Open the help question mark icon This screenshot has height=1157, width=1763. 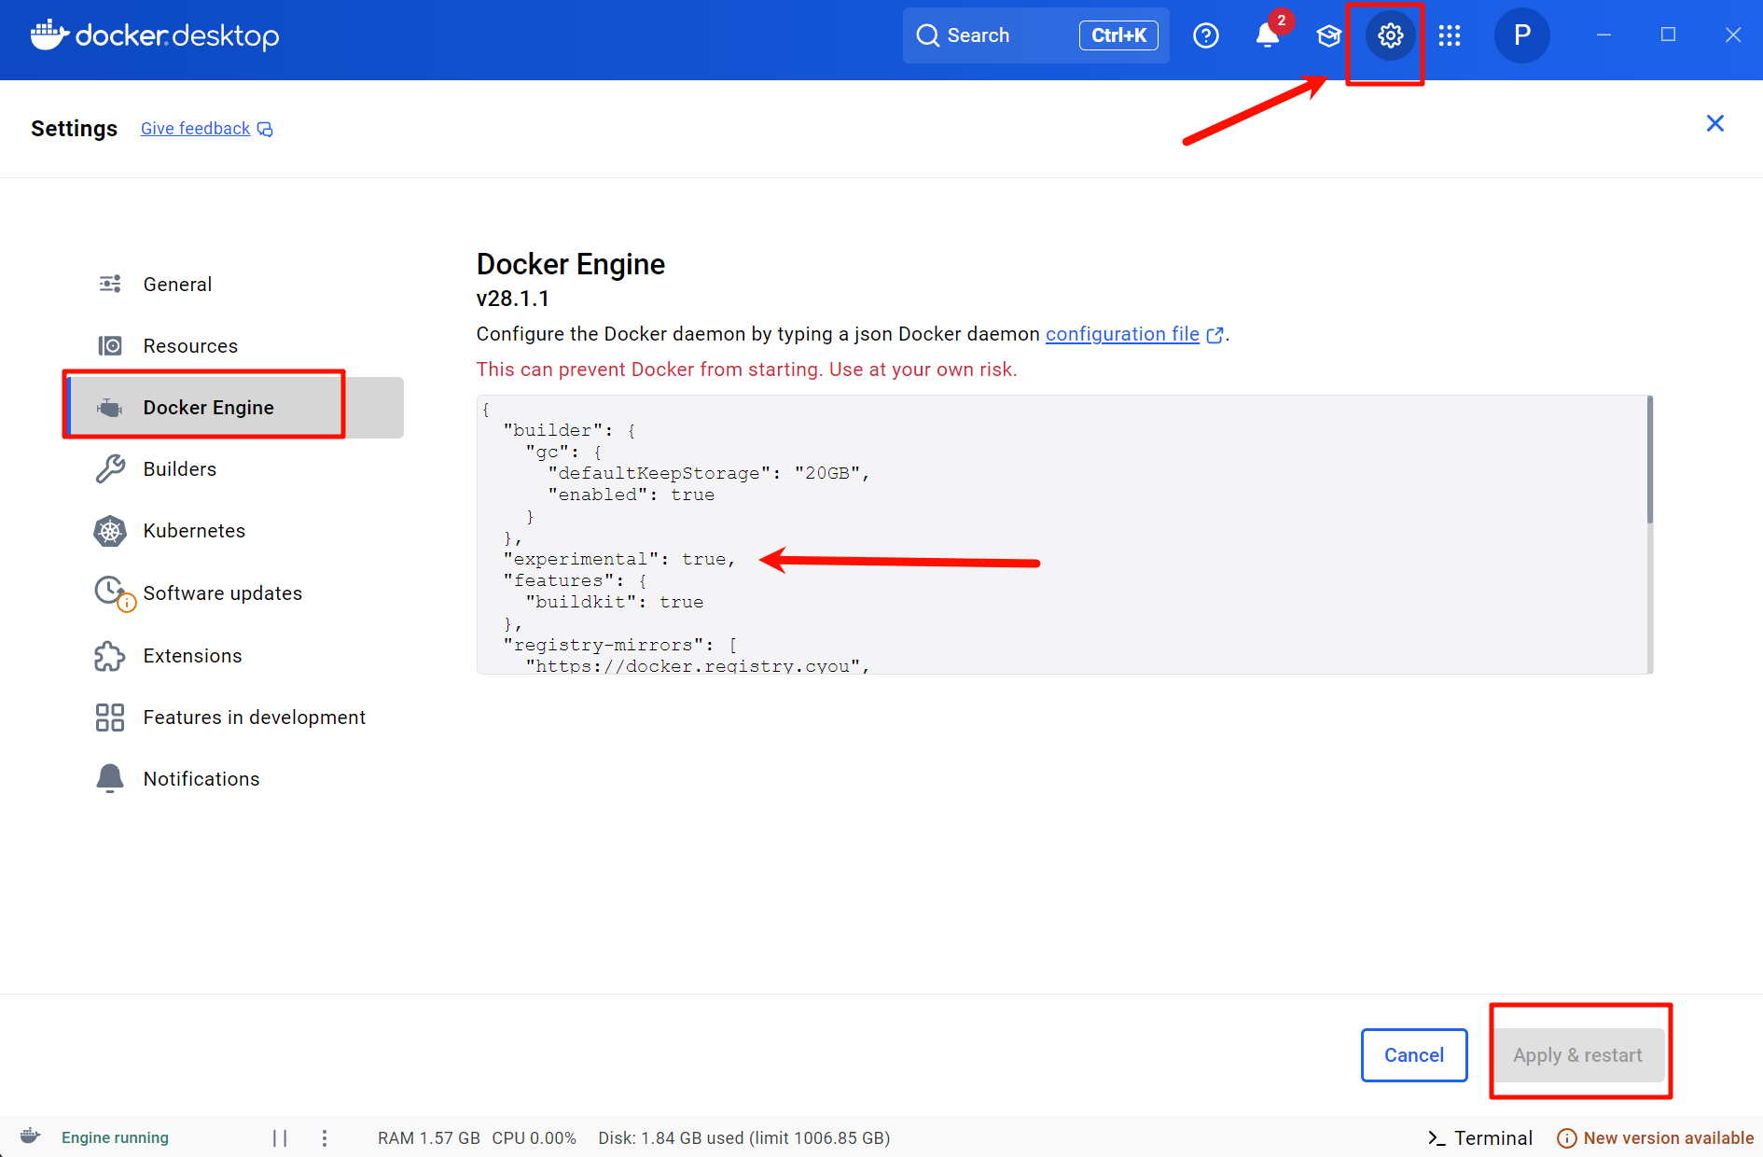tap(1206, 35)
